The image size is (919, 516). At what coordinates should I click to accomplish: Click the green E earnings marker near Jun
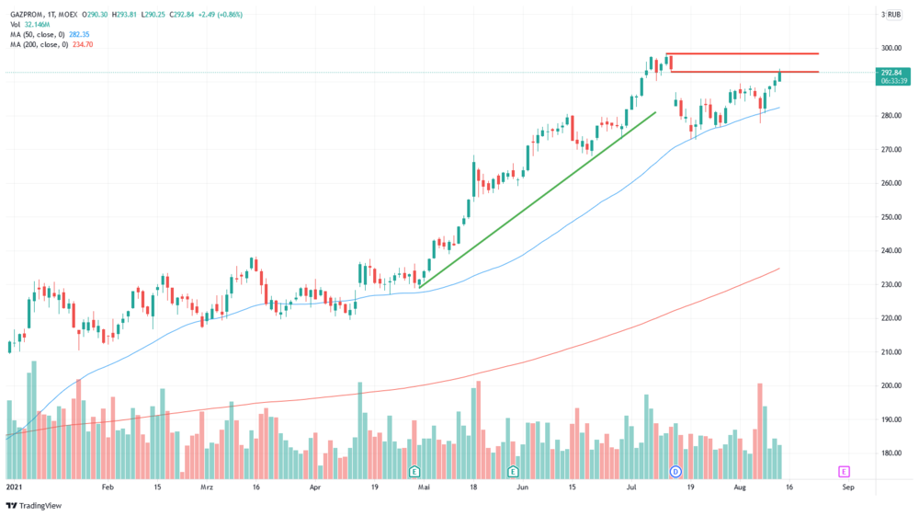(x=513, y=472)
